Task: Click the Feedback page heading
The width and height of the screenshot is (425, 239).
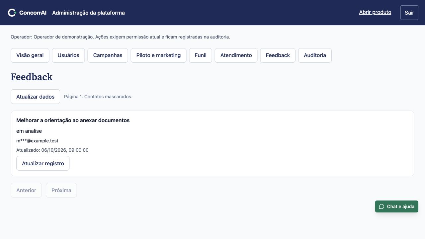Action: tap(32, 77)
